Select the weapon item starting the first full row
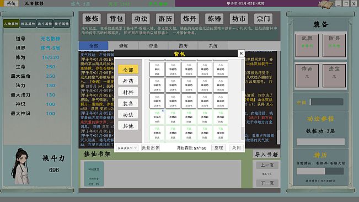 (x=157, y=69)
